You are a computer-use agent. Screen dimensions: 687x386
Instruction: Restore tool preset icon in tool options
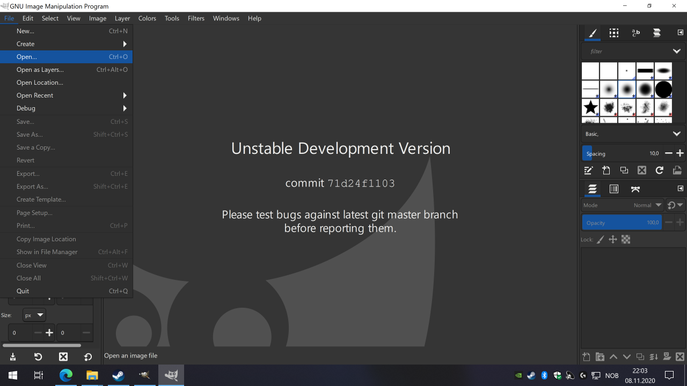click(38, 357)
